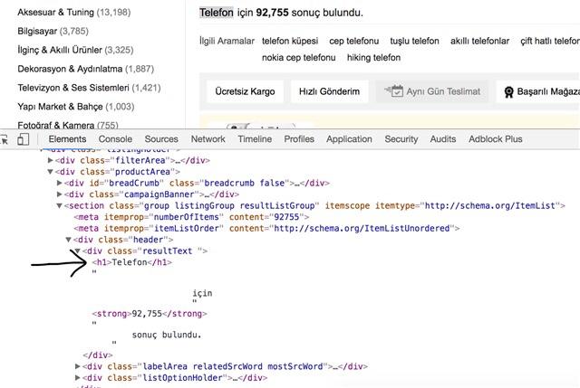Click related search tuşlu telefon
The image size is (580, 388).
[x=414, y=41]
